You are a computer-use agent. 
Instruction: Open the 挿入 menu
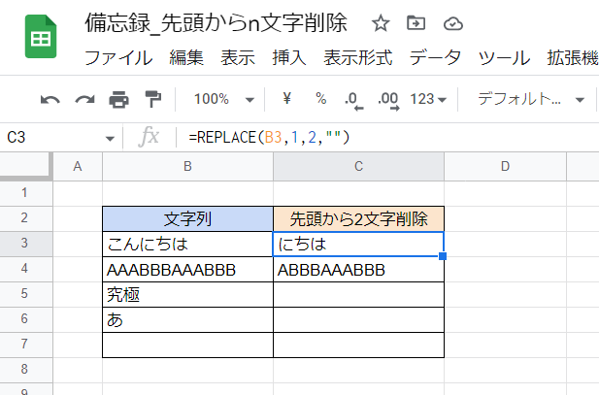289,58
